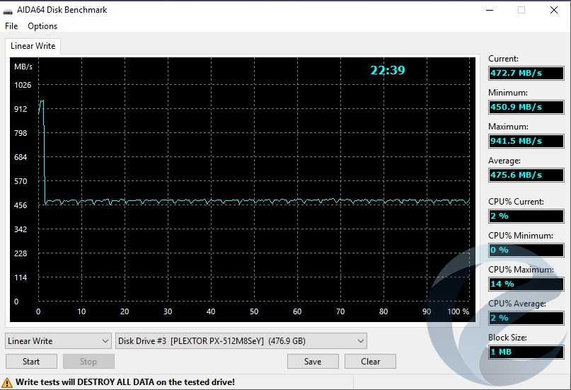
Task: Open the File menu
Action: pyautogui.click(x=11, y=26)
